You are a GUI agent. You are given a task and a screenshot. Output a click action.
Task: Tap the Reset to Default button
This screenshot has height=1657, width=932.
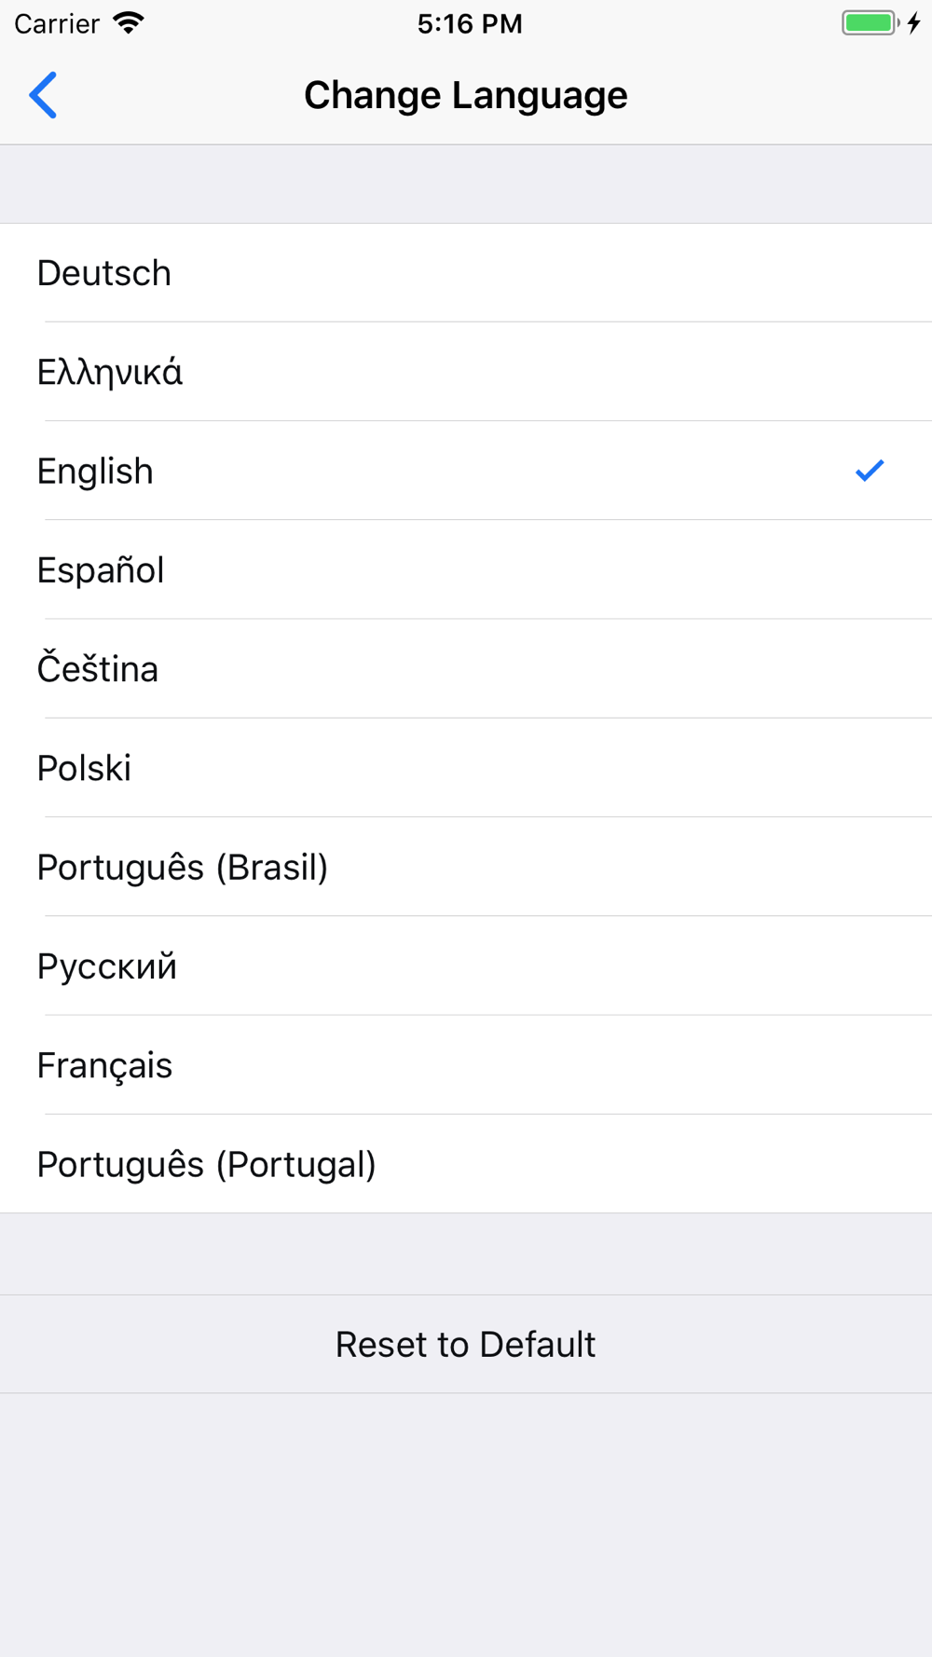click(466, 1344)
